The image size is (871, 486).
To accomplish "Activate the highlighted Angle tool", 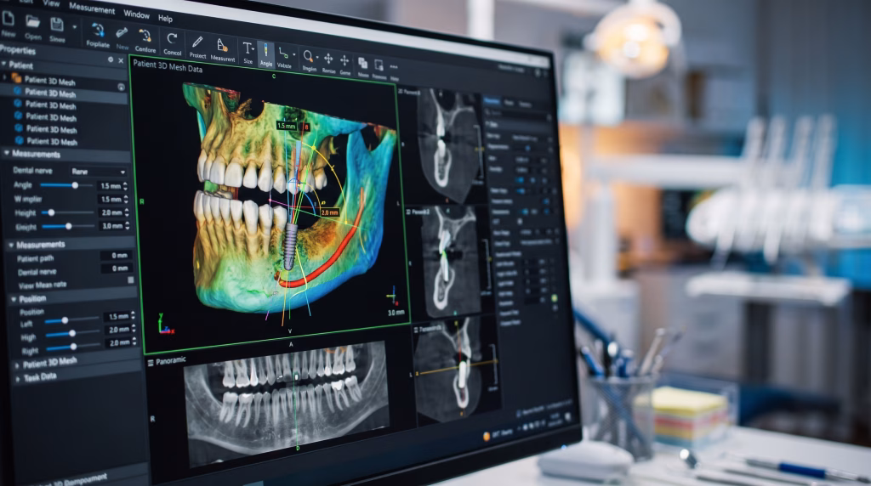I will [x=266, y=54].
